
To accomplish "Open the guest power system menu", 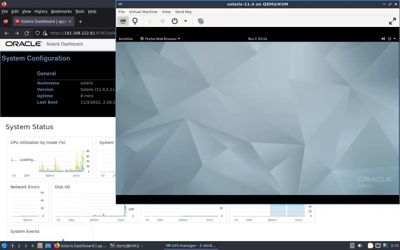I will tap(392, 39).
